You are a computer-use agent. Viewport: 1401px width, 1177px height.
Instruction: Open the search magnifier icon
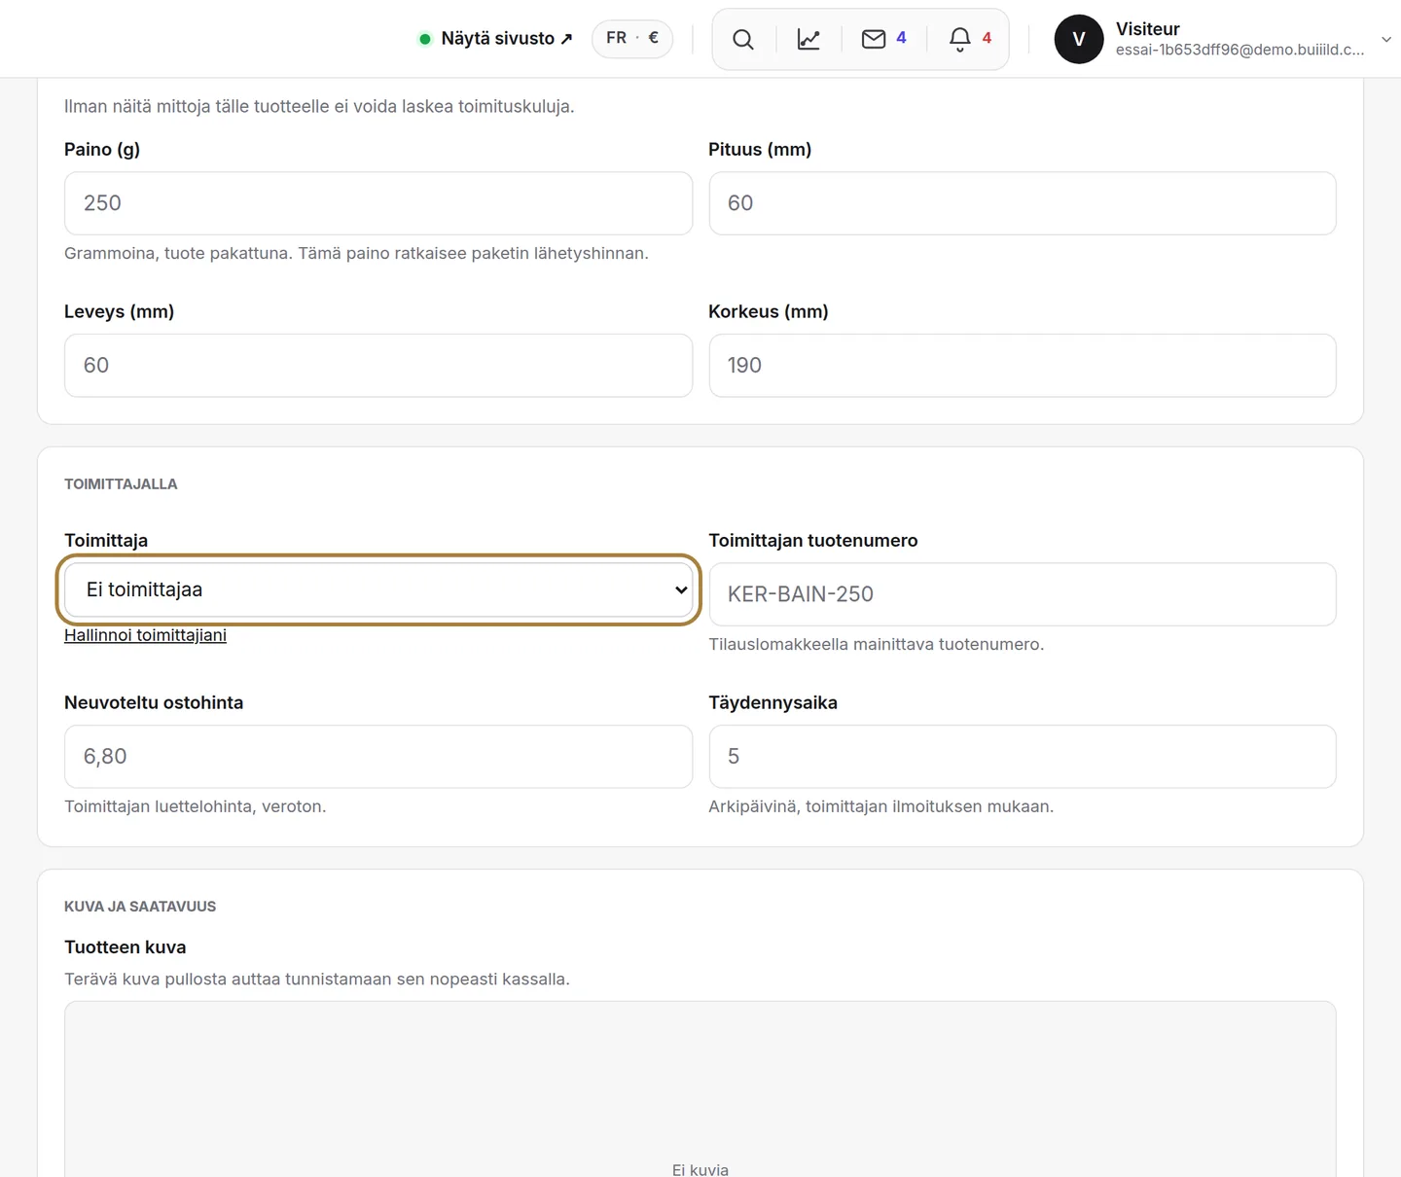coord(743,39)
